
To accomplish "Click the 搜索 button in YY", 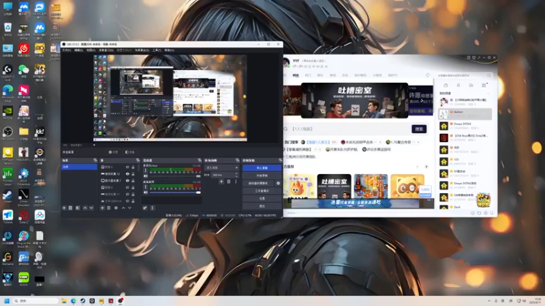I will point(419,129).
